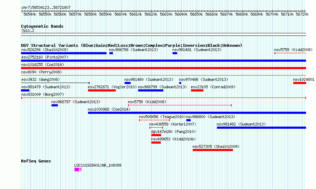Click the nsv981481 (Sudmant2013) blue bar
The image size is (316, 189).
tap(175, 53)
